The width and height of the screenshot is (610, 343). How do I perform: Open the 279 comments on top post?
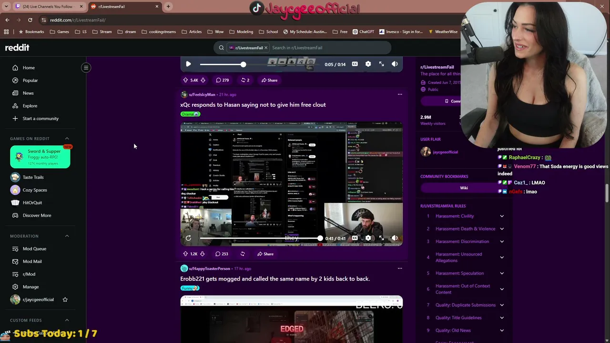coord(222,80)
